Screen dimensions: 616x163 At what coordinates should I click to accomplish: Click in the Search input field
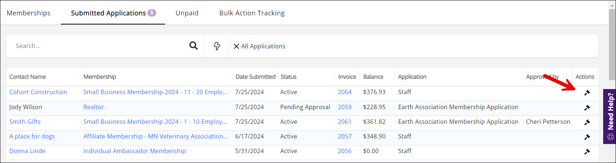[99, 46]
